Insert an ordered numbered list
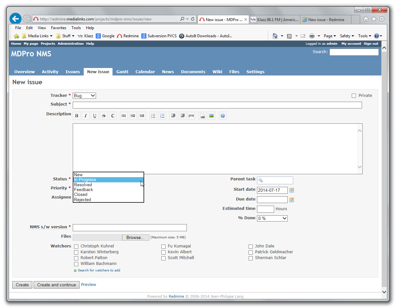The height and width of the screenshot is (308, 396). tap(162, 116)
